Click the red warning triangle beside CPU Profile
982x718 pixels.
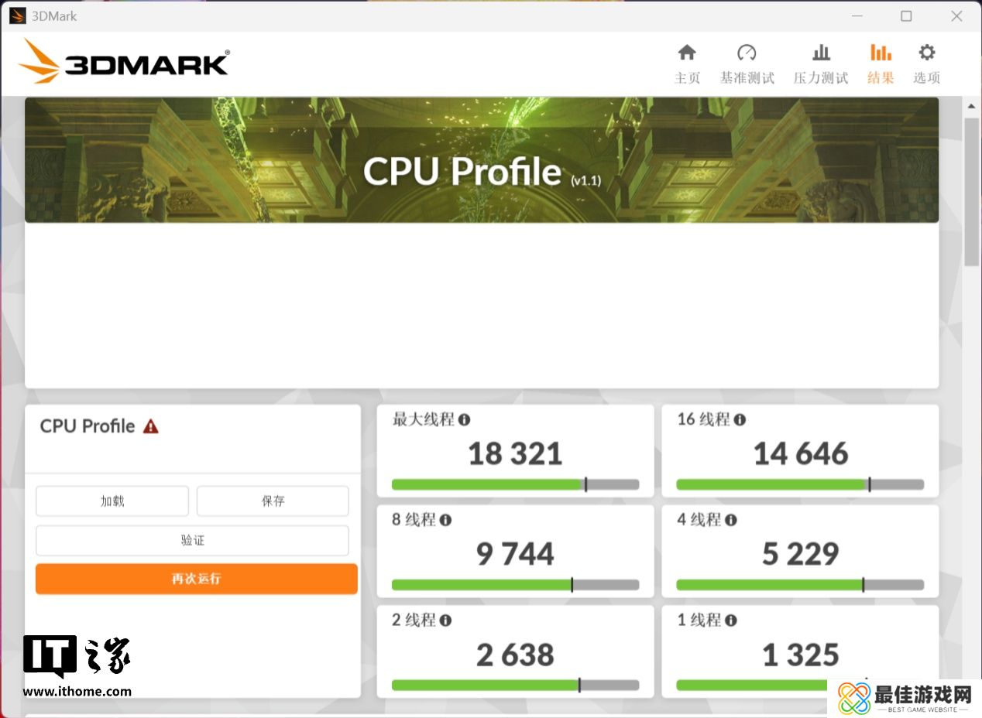pos(151,426)
